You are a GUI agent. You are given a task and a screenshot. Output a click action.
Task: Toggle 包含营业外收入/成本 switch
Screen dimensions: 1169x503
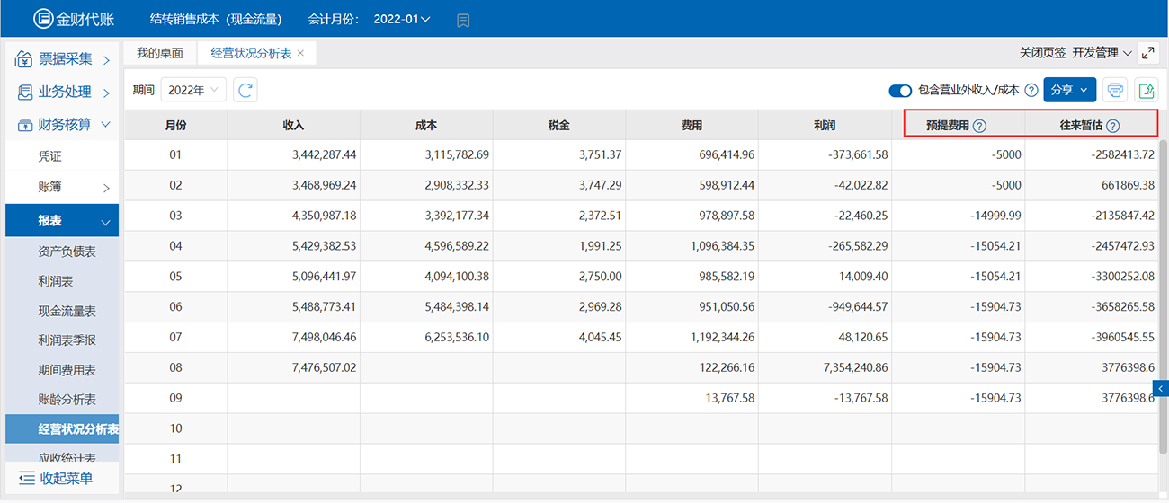(900, 90)
